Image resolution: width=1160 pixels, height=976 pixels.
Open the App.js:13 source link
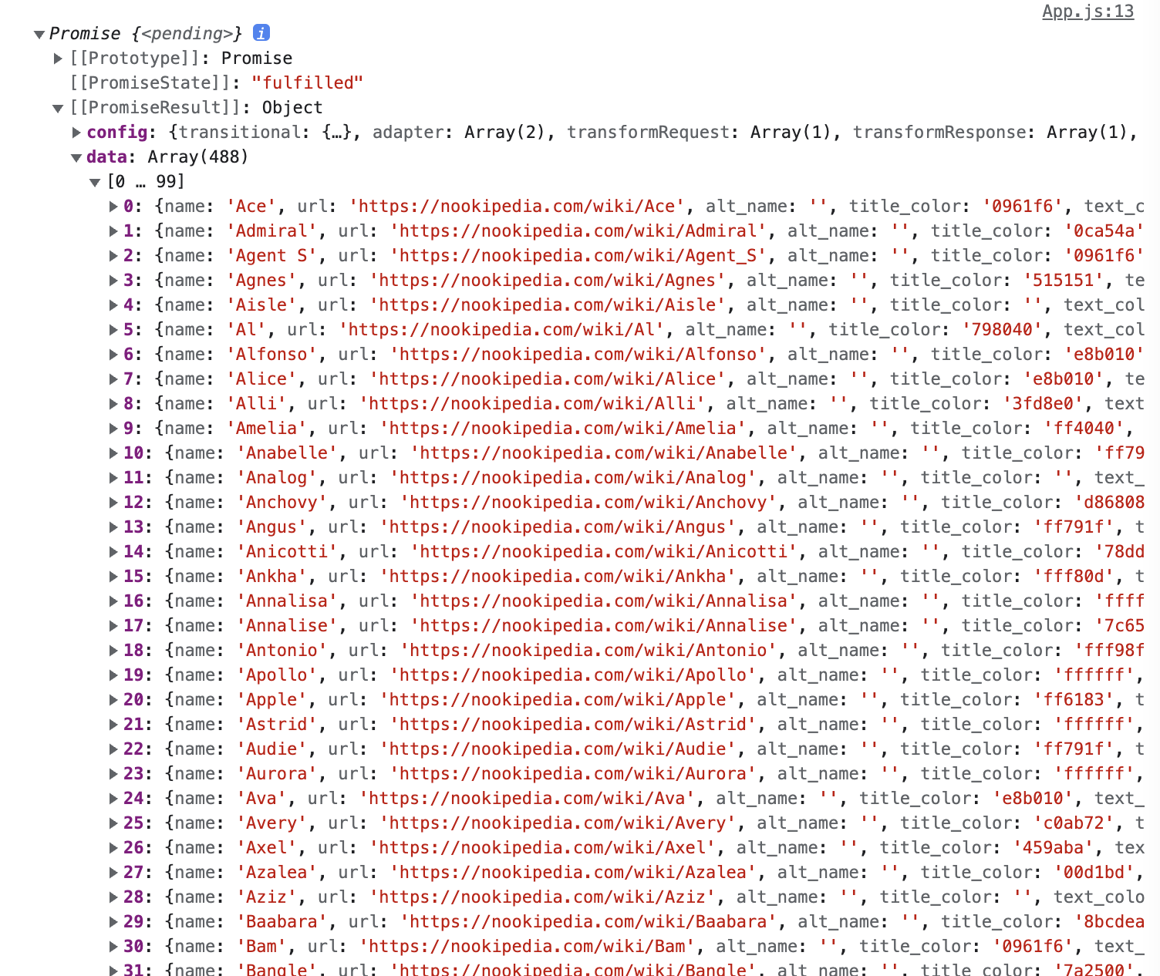point(1087,11)
